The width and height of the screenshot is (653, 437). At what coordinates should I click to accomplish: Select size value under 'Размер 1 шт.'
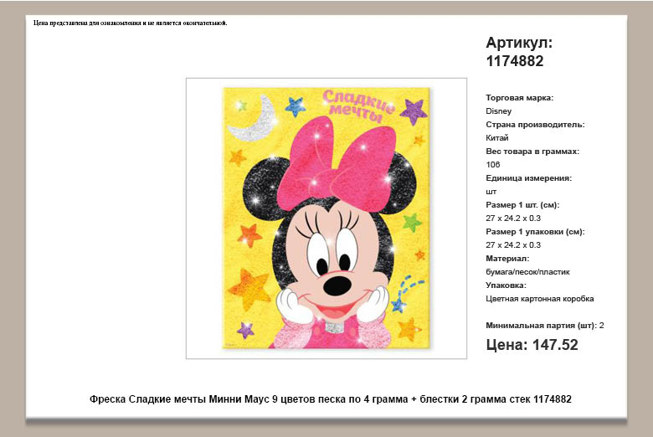pos(513,218)
